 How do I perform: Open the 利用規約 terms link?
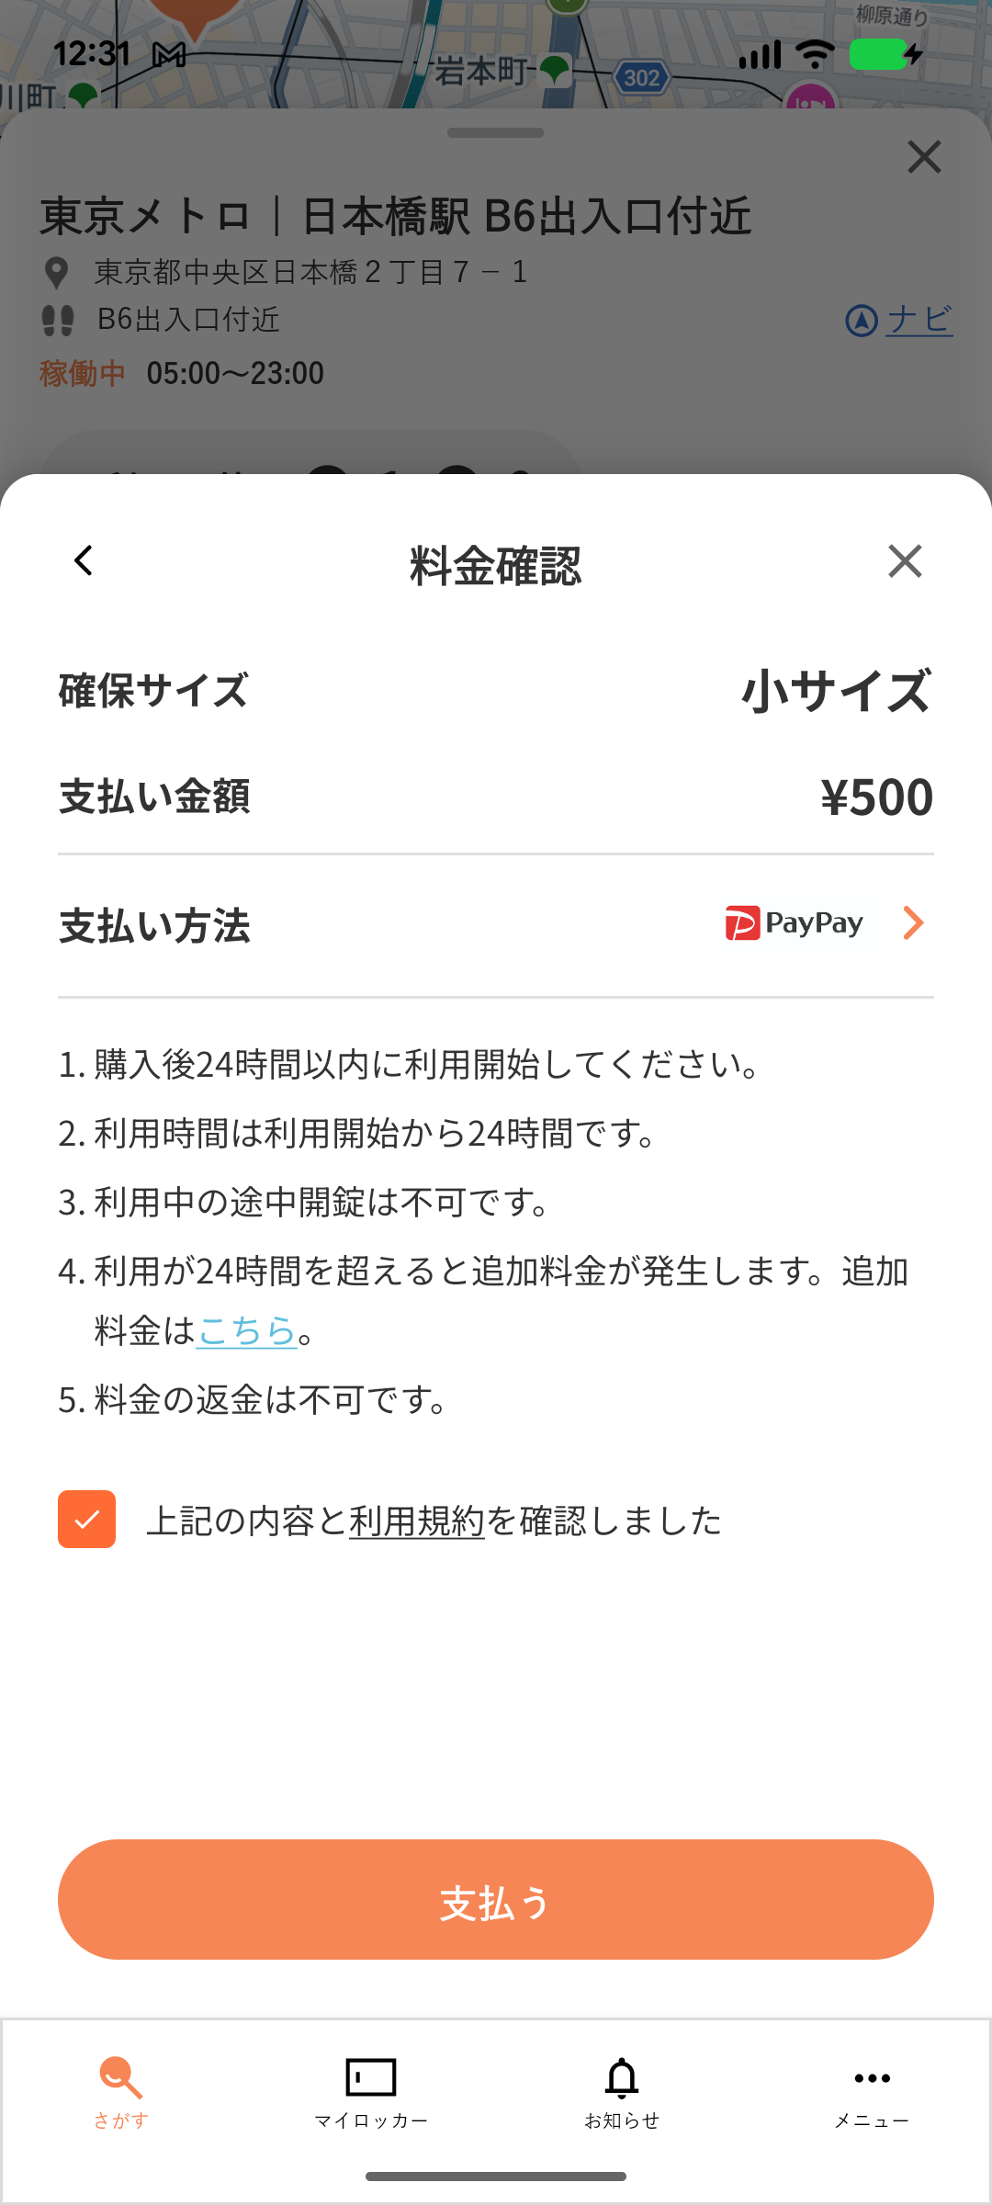416,1521
